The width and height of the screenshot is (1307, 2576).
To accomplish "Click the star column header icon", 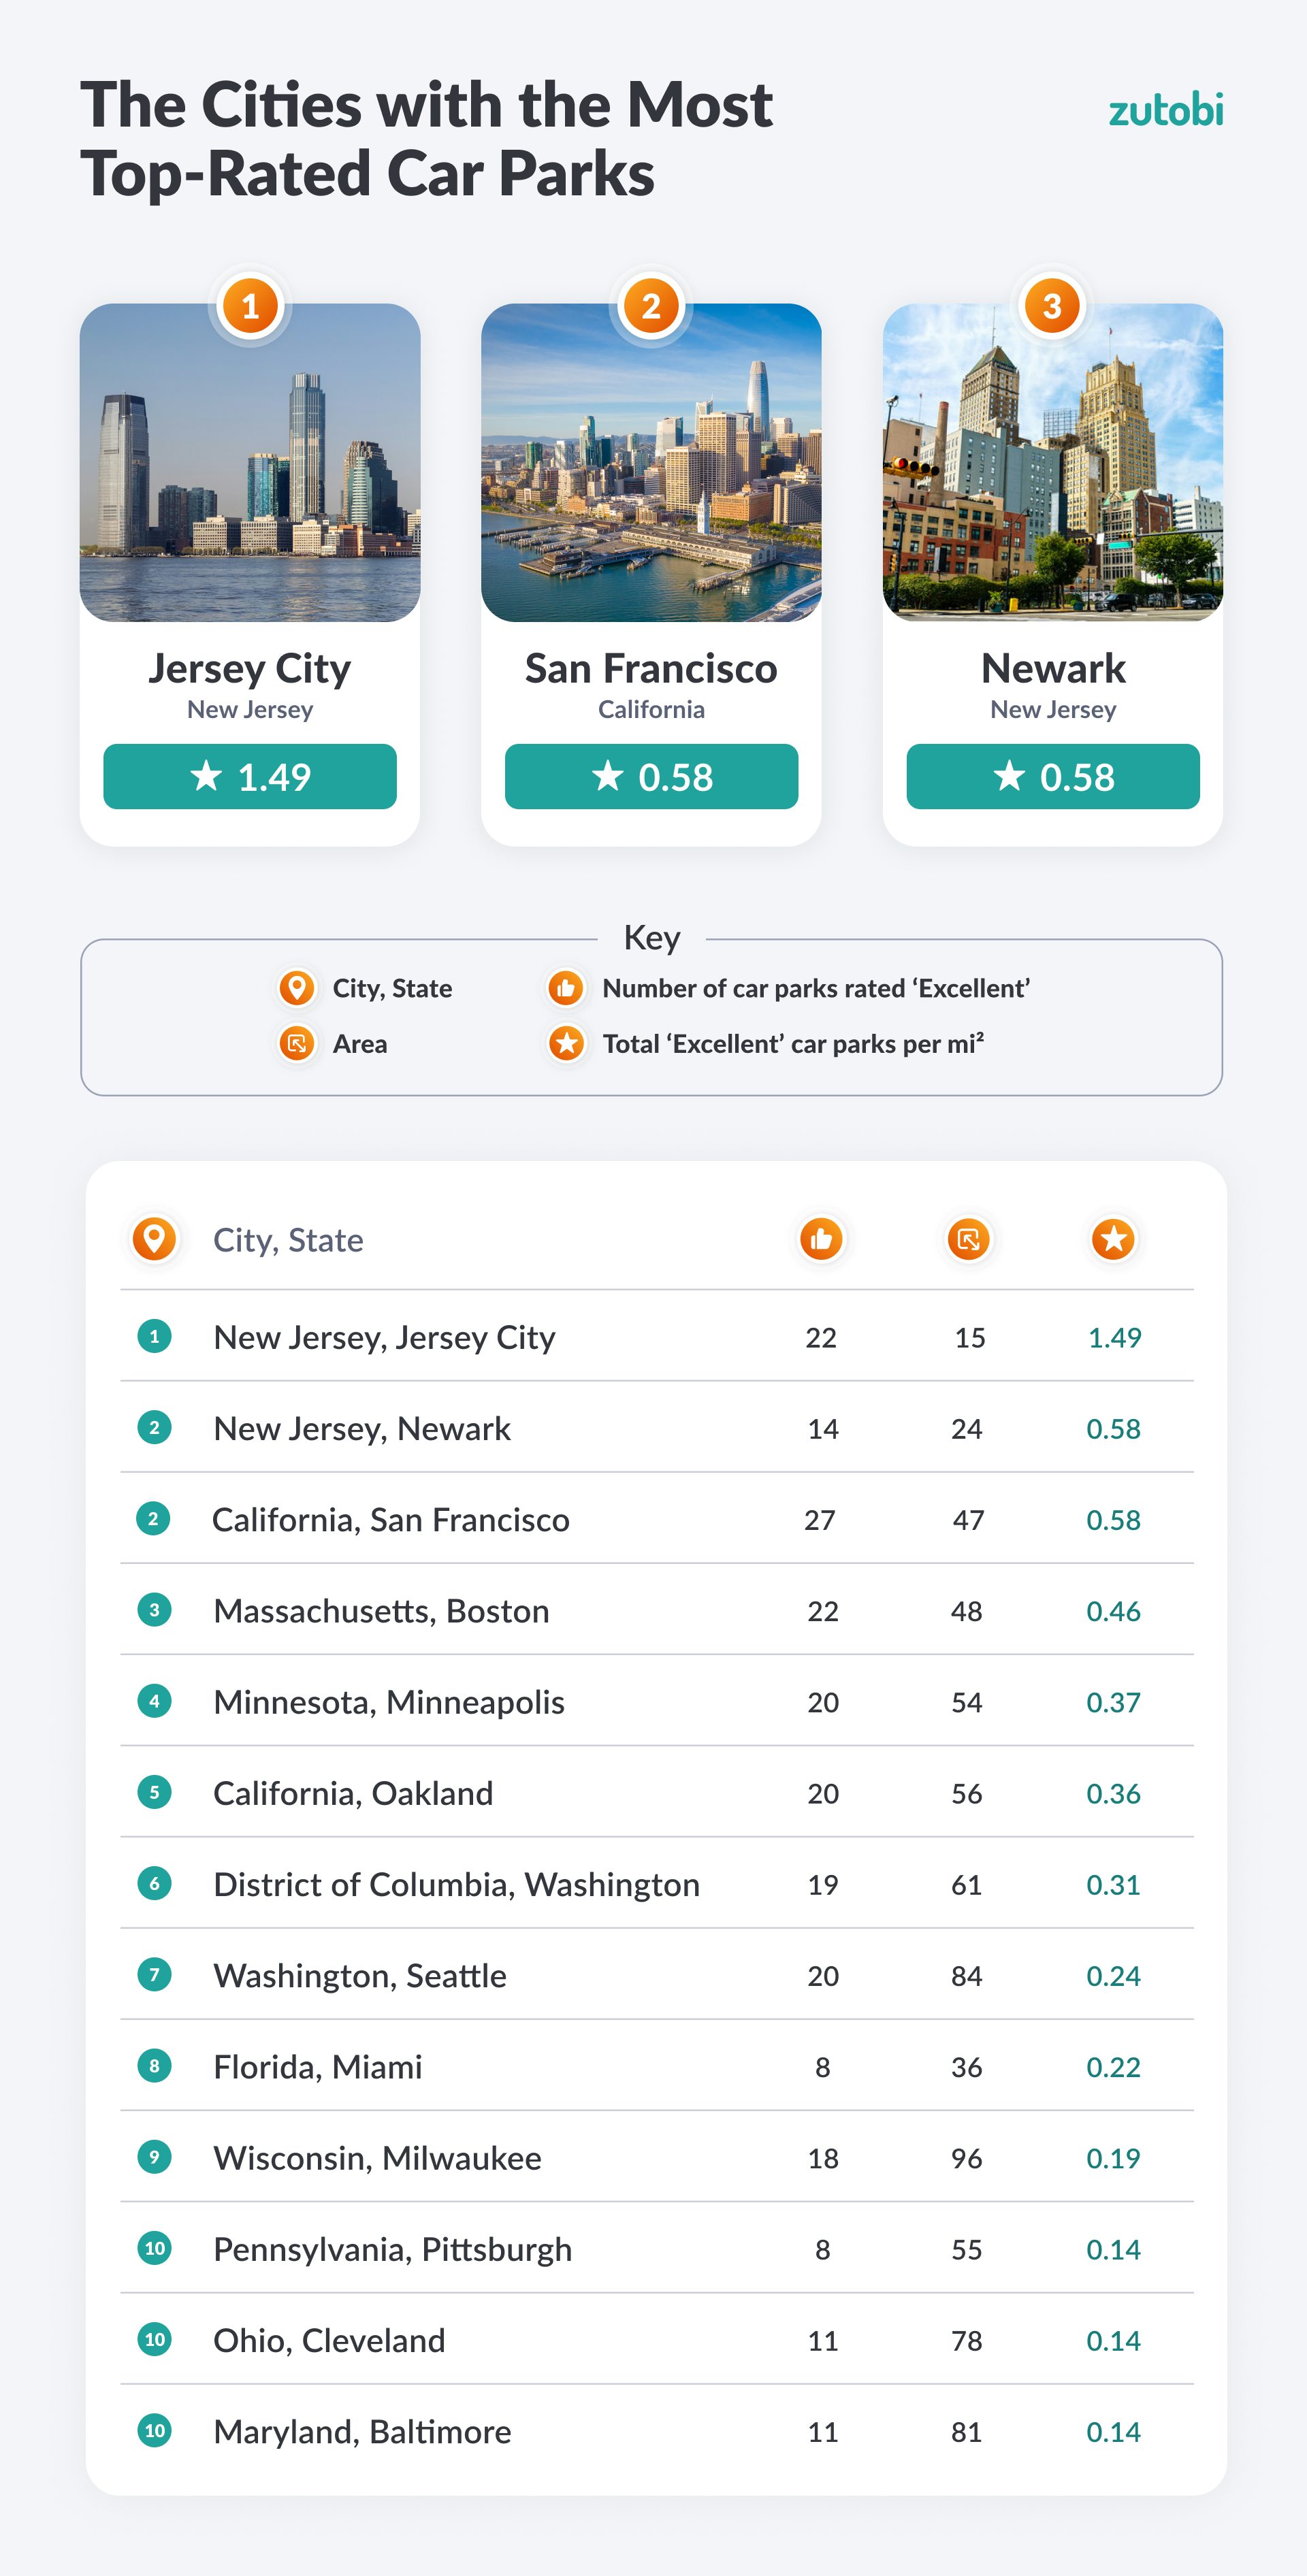I will (x=1113, y=1239).
